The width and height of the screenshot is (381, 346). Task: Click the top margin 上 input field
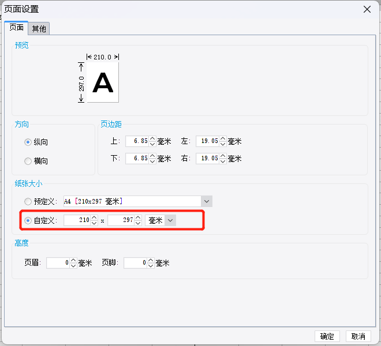click(137, 141)
